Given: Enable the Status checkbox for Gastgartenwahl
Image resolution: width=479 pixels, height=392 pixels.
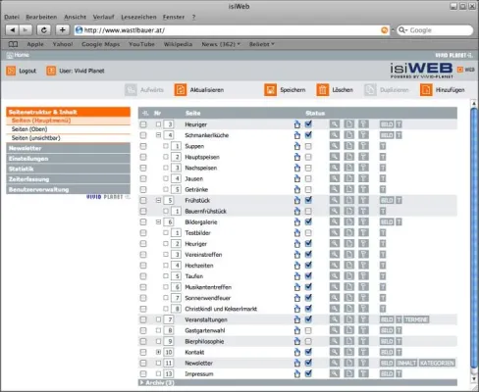Looking at the screenshot, I should [x=308, y=330].
